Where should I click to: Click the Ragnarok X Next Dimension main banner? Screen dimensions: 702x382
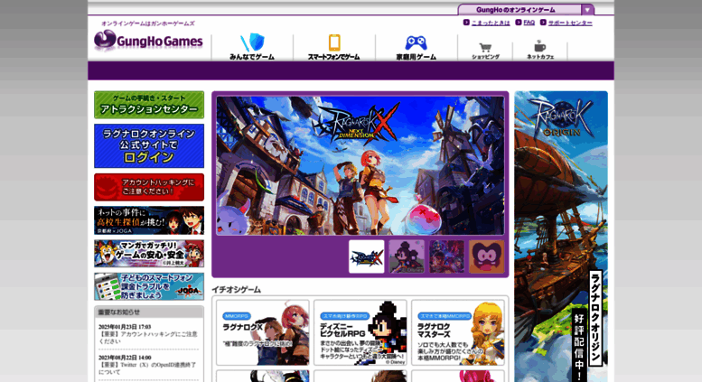360,165
